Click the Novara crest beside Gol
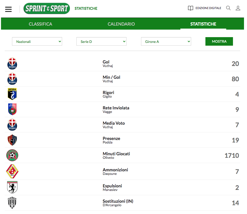Viewport: 247px width, 214px height. [x=12, y=64]
